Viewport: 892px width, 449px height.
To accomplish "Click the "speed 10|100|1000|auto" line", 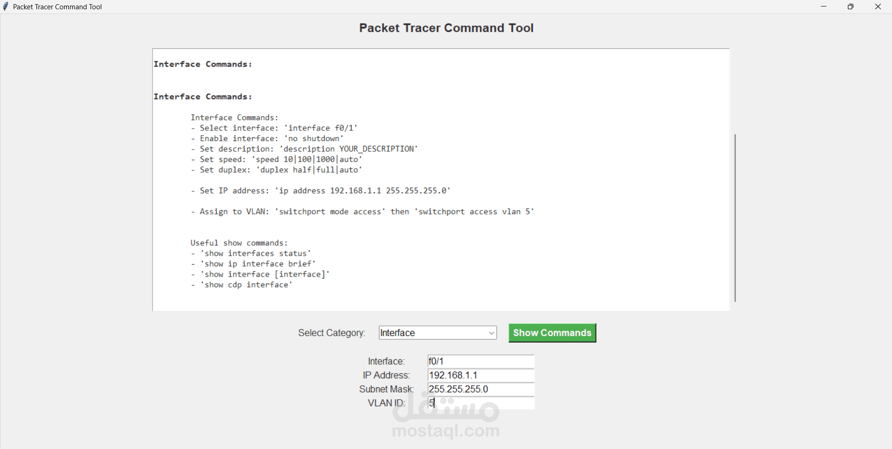I will pyautogui.click(x=276, y=159).
